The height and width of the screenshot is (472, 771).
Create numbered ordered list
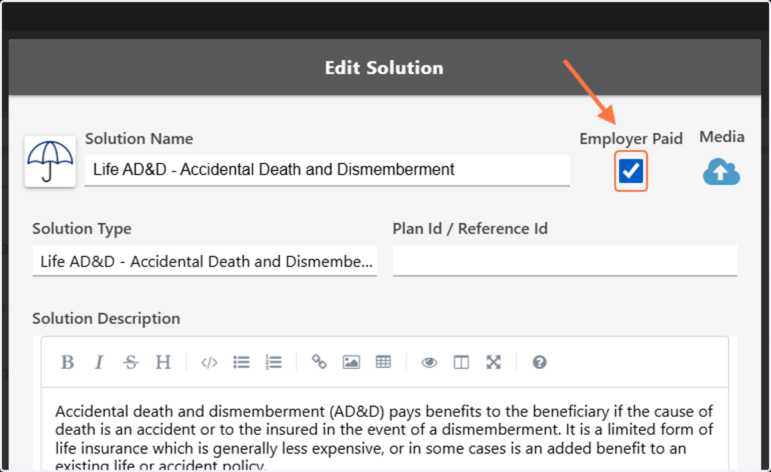coord(273,362)
